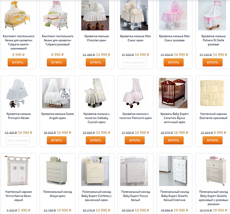The image size is (230, 214).
Task: Open Diamante cream wall pocket thumbnail
Action: click(x=212, y=93)
